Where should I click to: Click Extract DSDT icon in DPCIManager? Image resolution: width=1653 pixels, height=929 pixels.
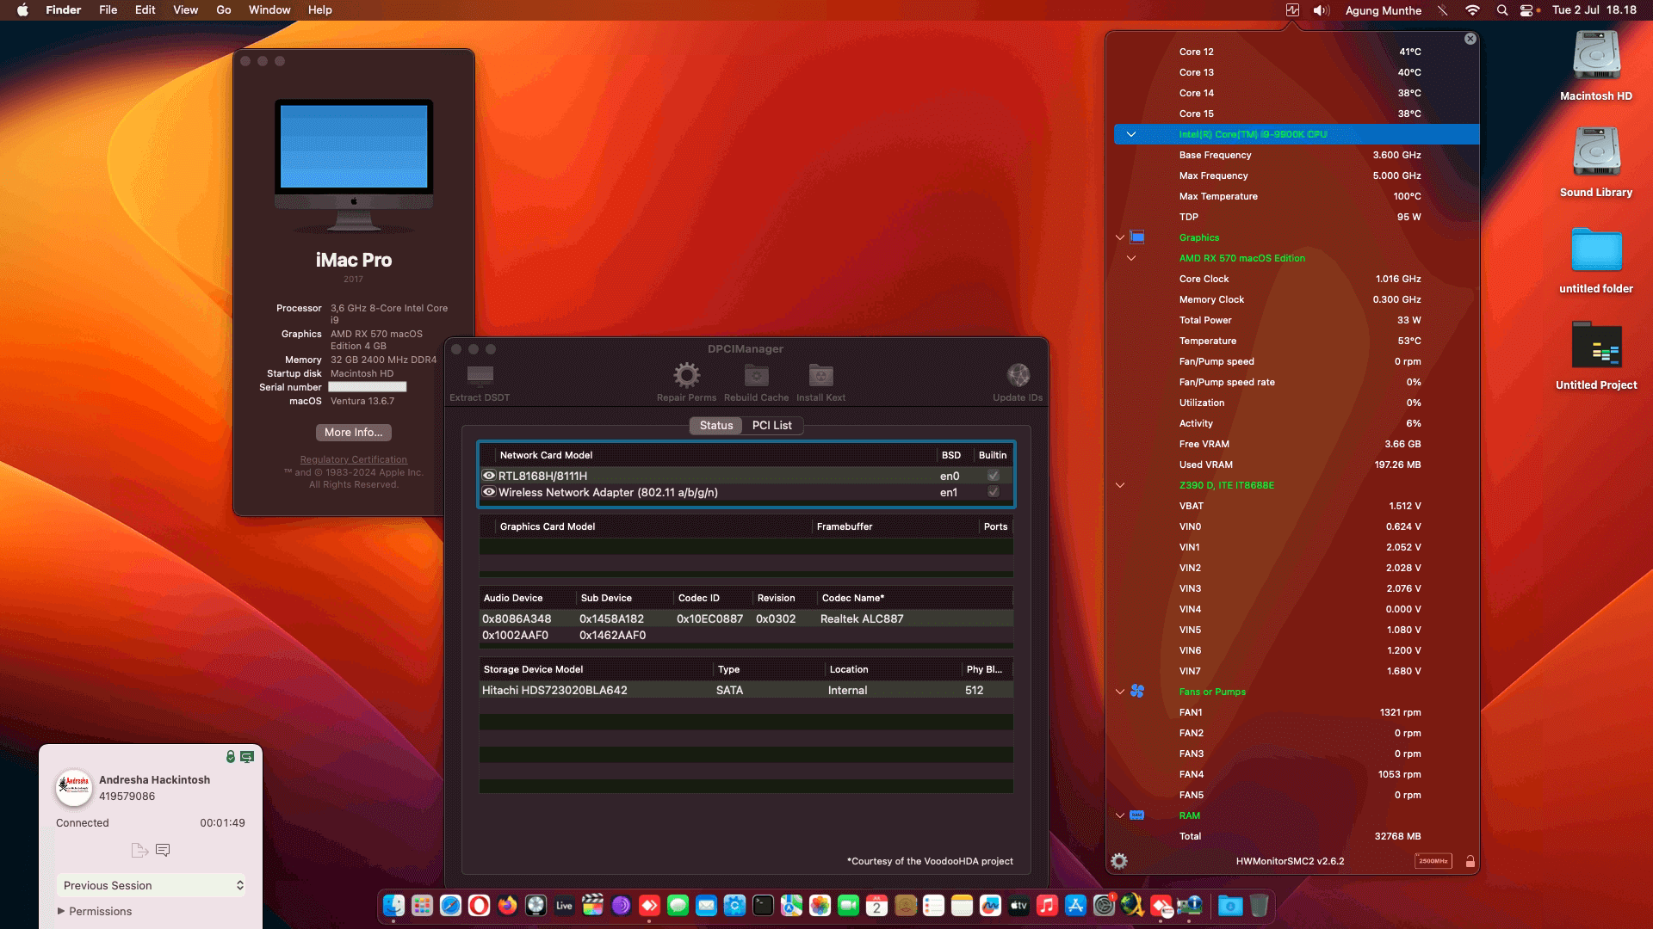coord(480,375)
